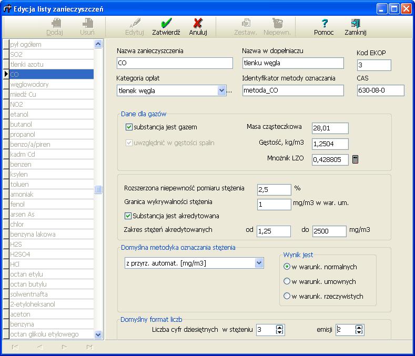This screenshot has height=356, width=415.
Task: Expand the Kategoria opłat dropdown
Action: [221, 90]
